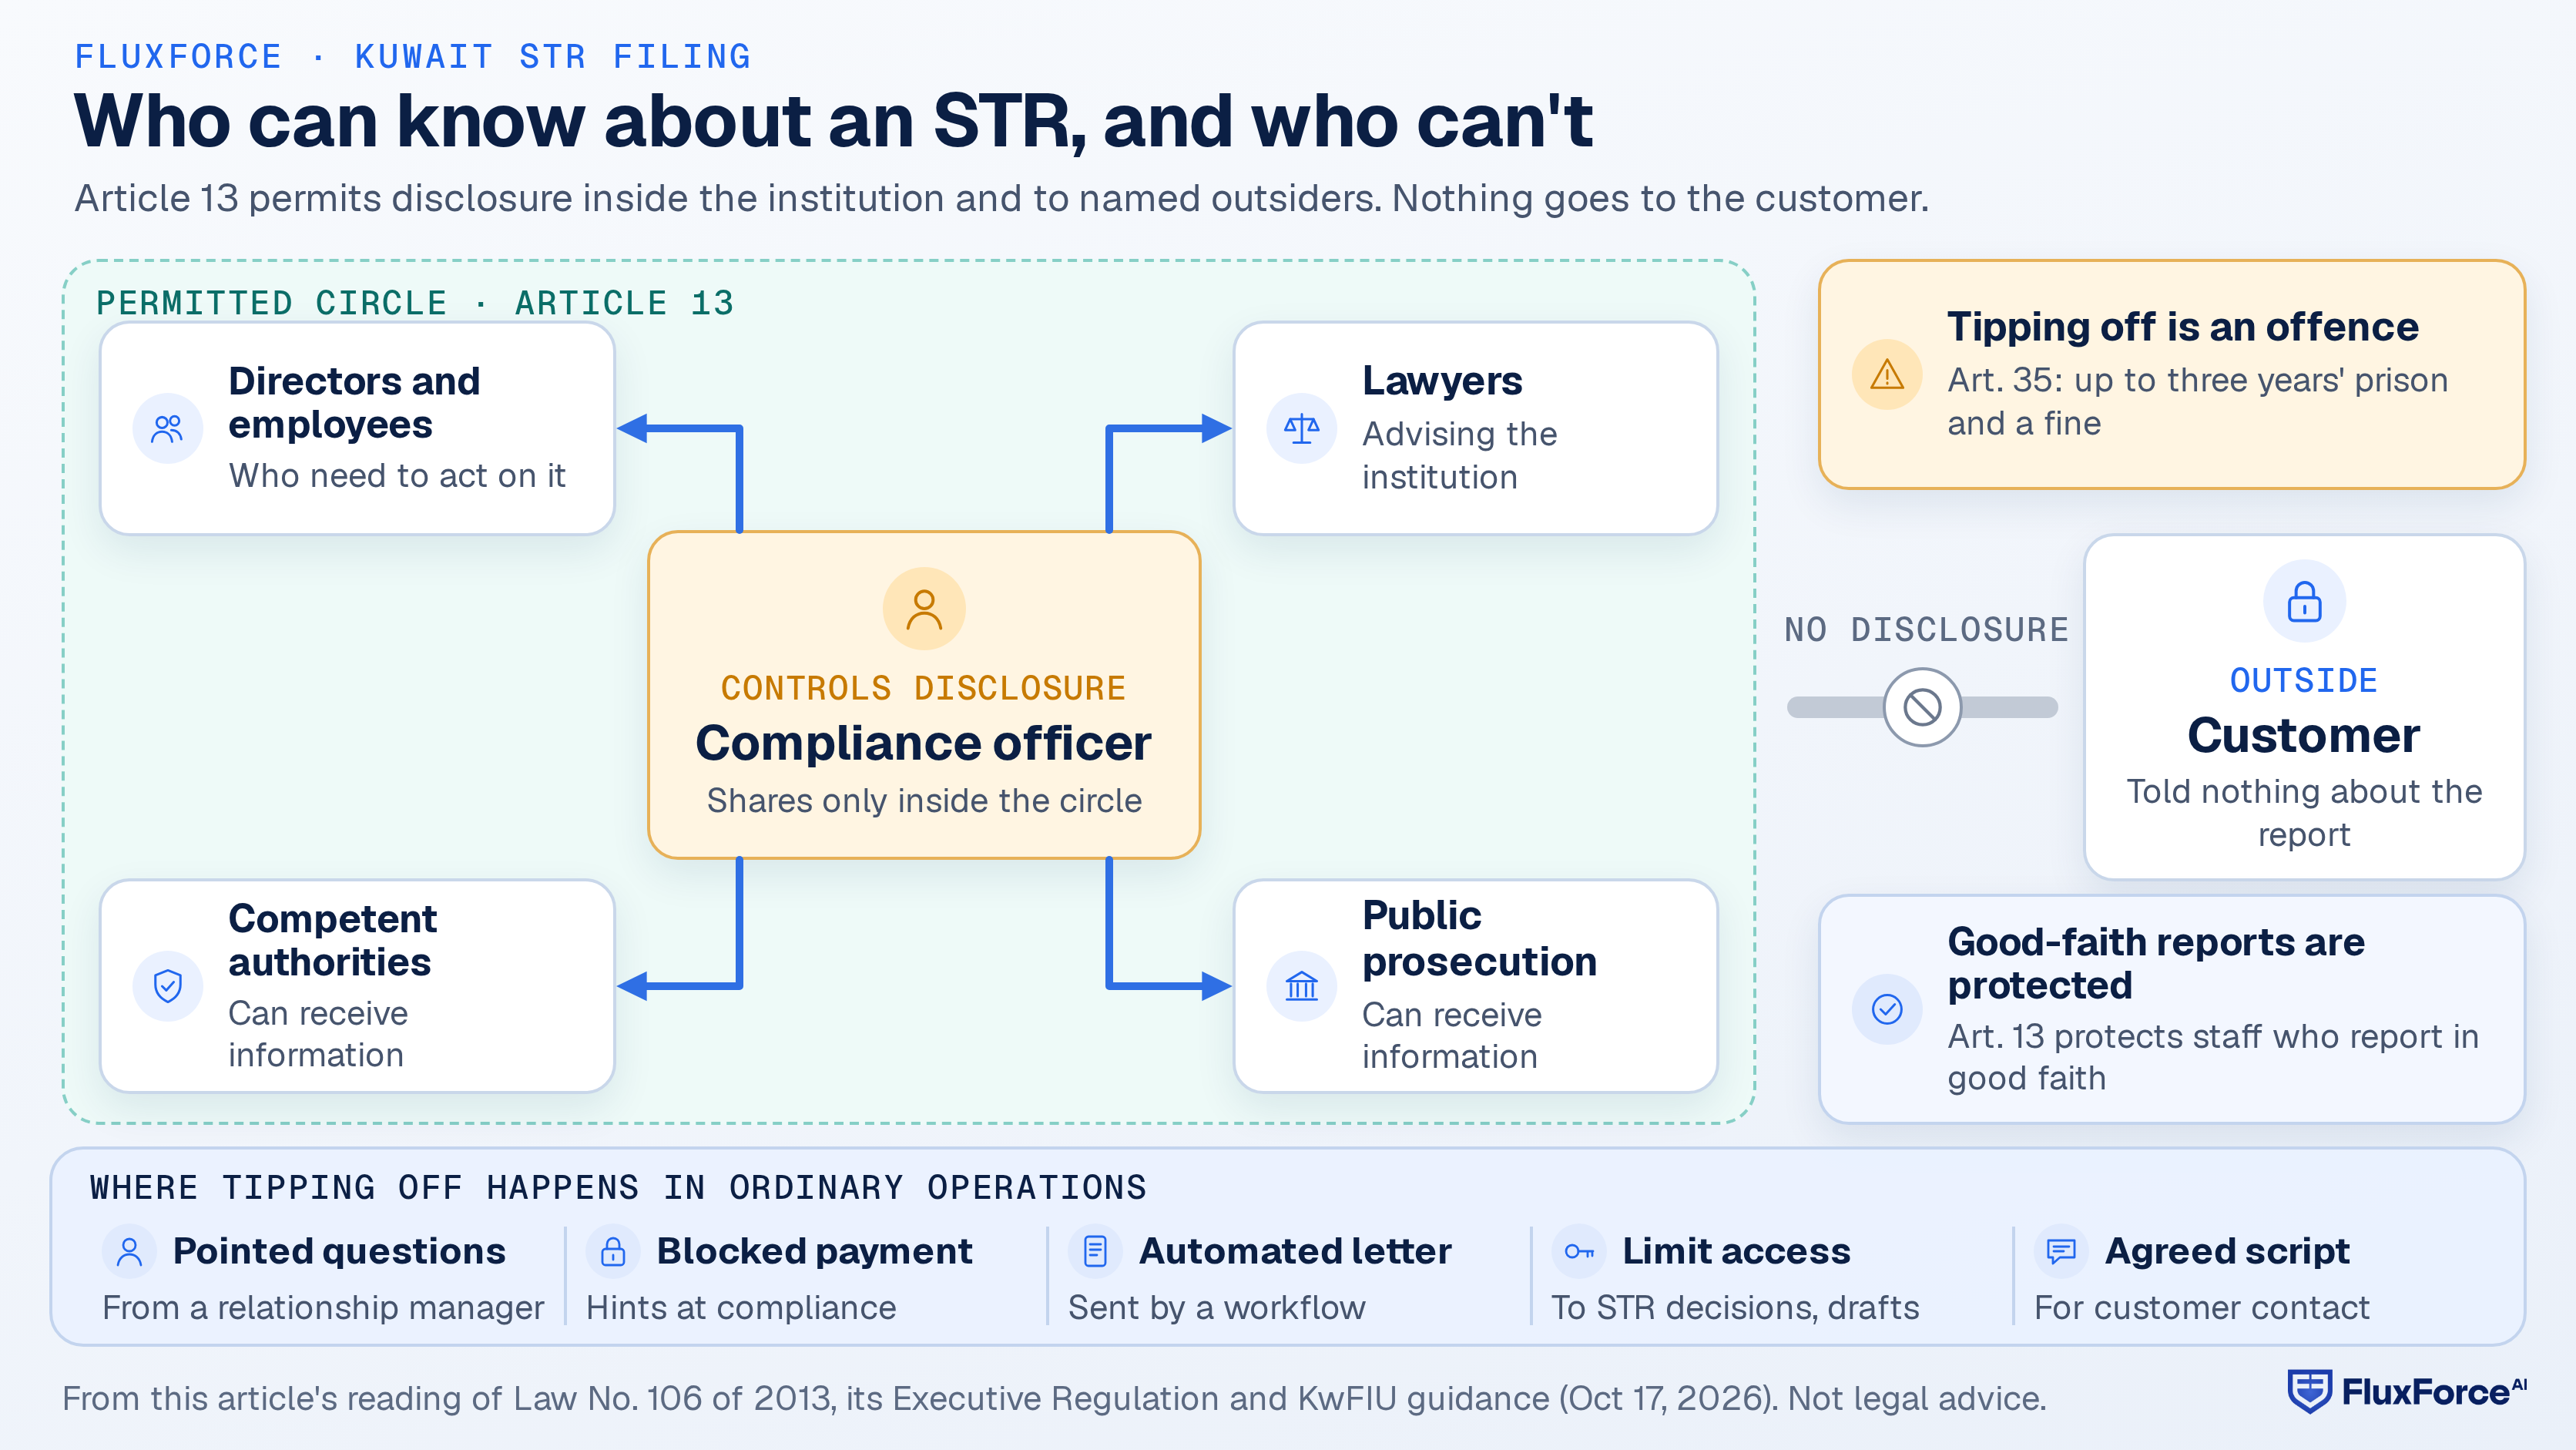Click Who need to act on it text
The height and width of the screenshot is (1450, 2576).
pos(397,475)
